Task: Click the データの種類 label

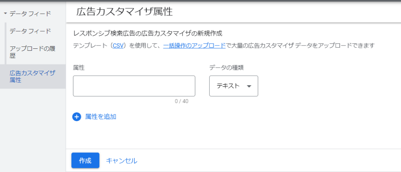Action: point(227,68)
